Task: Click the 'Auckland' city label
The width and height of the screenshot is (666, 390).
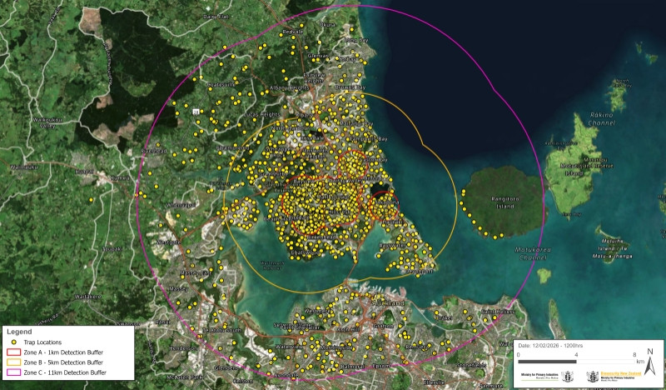Action: [x=388, y=302]
